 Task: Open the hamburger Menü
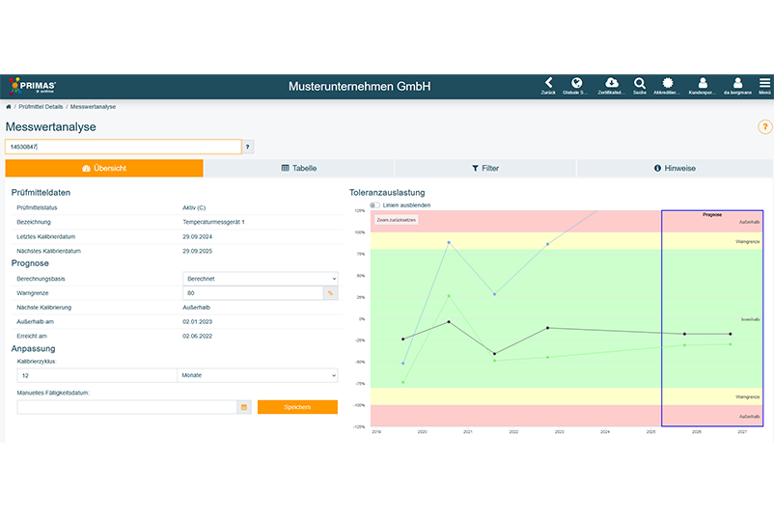(764, 84)
